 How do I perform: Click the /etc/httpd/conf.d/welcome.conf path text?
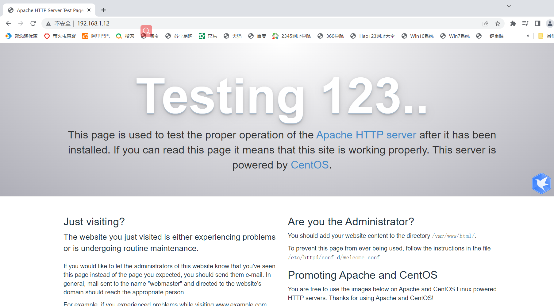click(x=334, y=258)
